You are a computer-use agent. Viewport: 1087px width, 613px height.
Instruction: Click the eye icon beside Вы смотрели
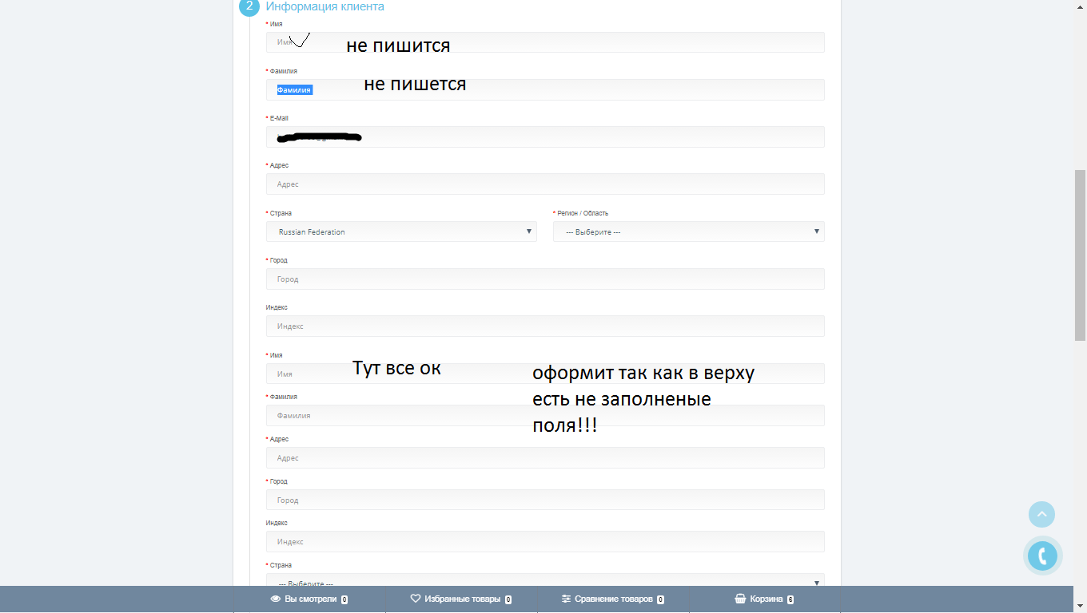click(x=275, y=599)
